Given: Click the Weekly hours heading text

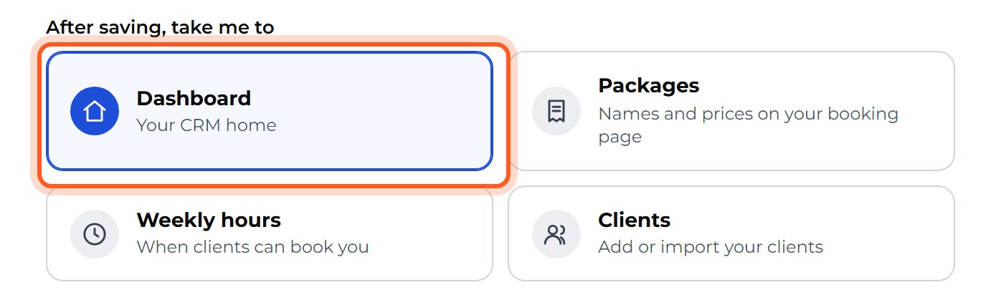Looking at the screenshot, I should [209, 220].
